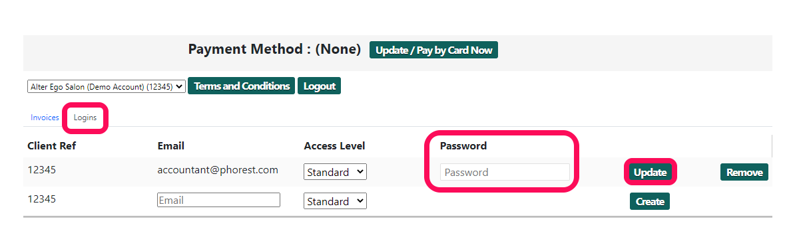
Task: Click the Access Level column header
Action: pos(334,145)
